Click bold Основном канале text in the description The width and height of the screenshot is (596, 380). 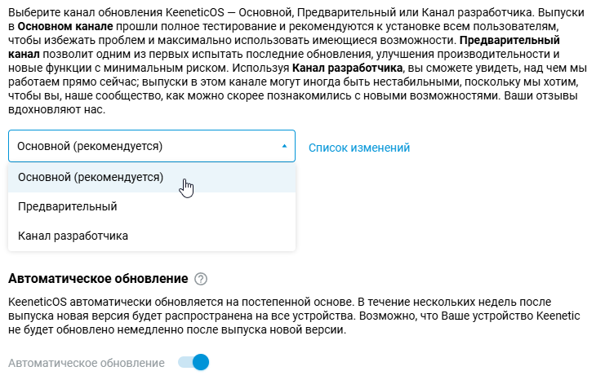pyautogui.click(x=63, y=27)
